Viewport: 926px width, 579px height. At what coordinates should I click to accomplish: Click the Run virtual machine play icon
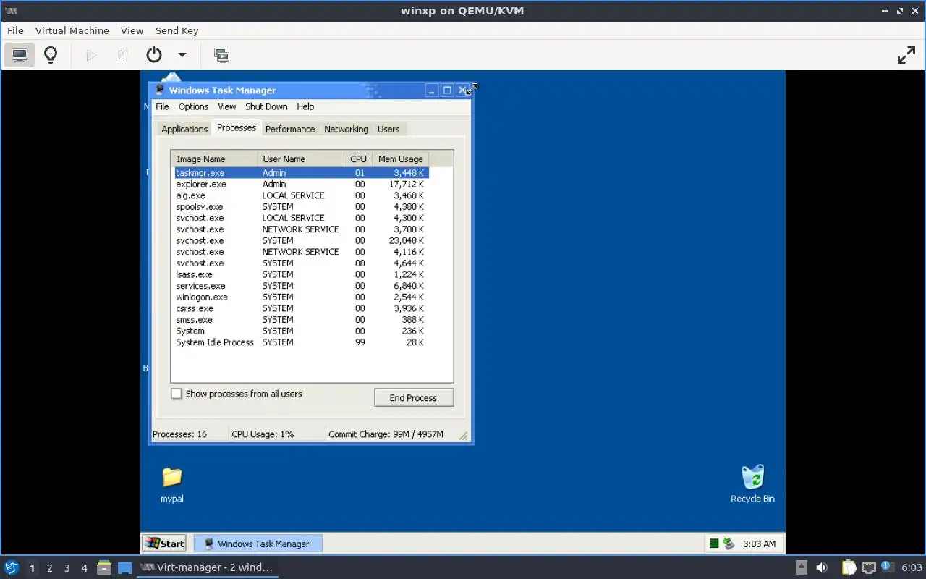[x=91, y=55]
